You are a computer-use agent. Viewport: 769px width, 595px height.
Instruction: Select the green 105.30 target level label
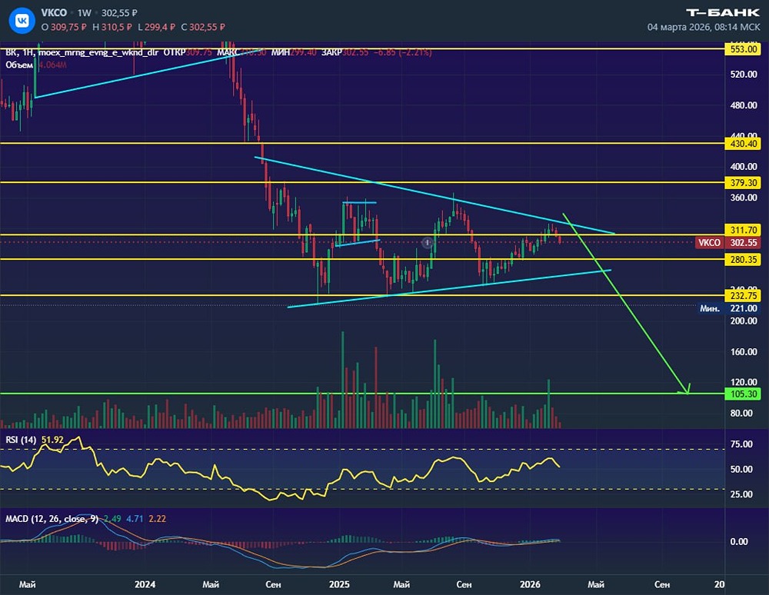pos(743,394)
